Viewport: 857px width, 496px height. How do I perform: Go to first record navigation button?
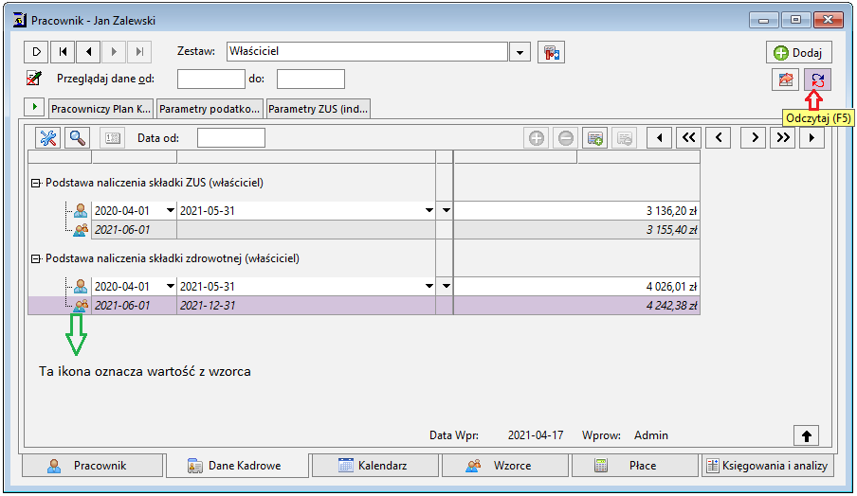63,52
